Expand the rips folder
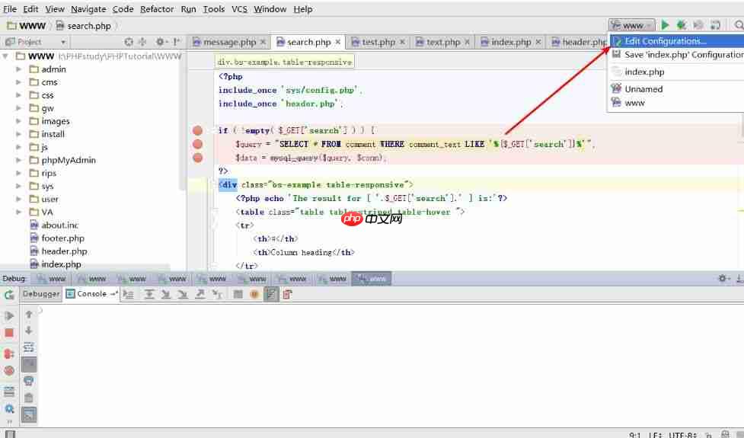This screenshot has width=744, height=438. click(18, 173)
